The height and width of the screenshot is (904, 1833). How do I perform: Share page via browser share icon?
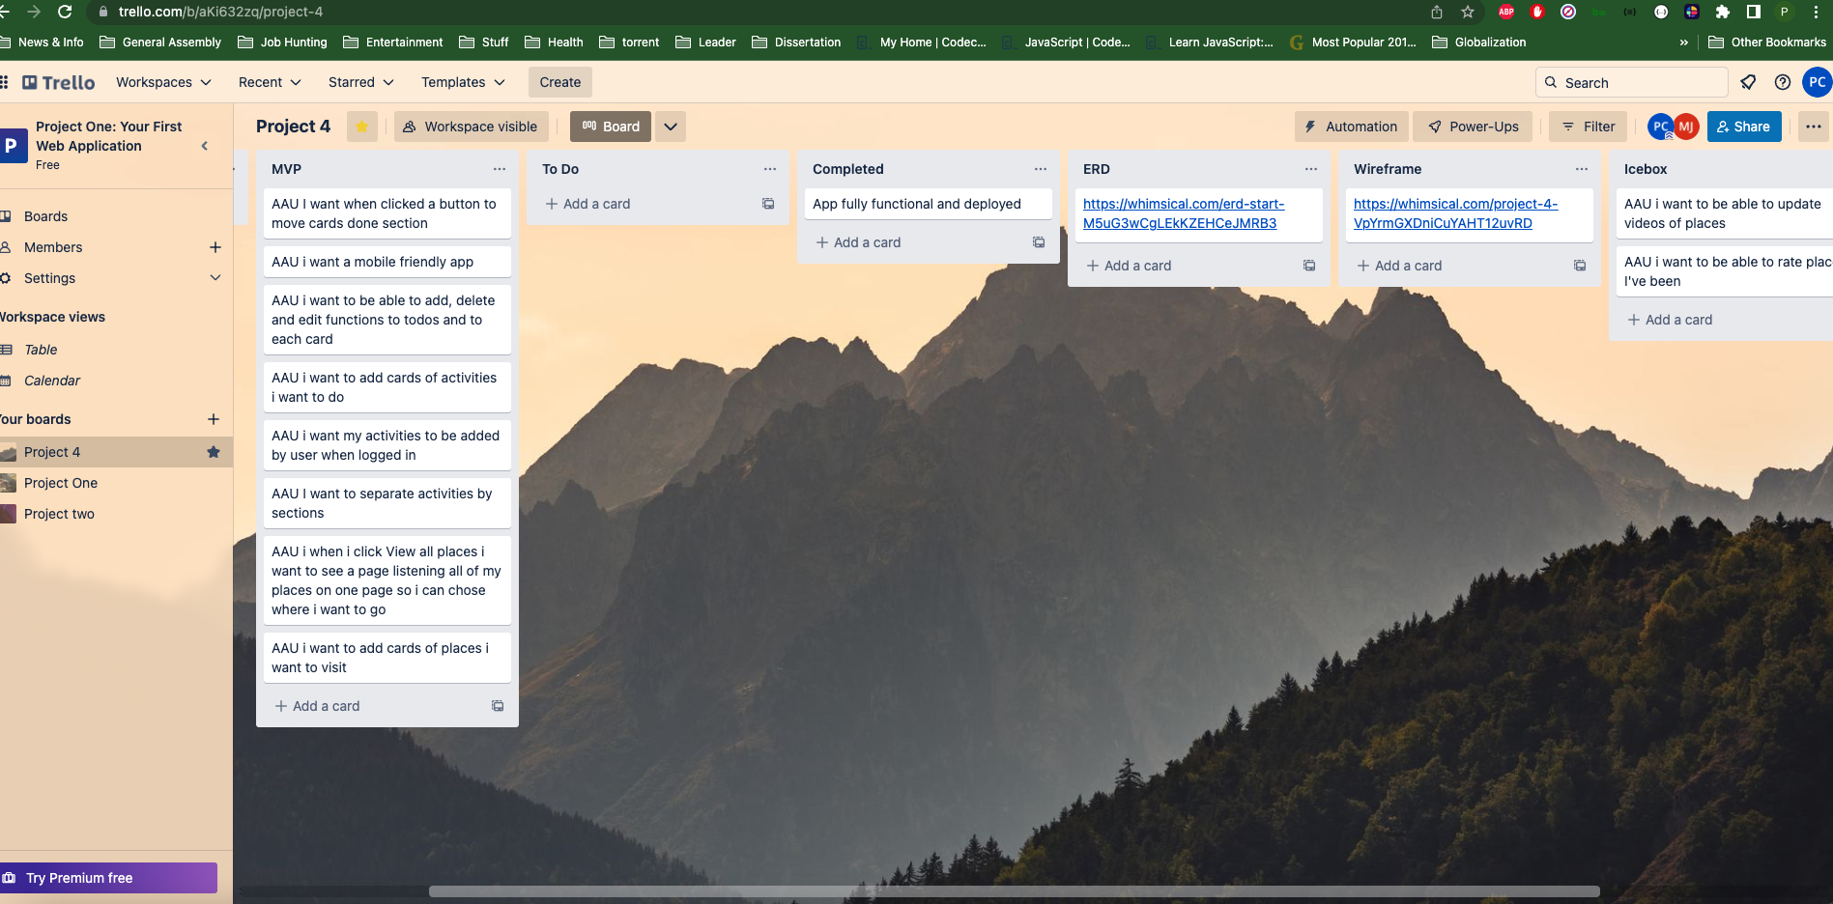1437,12
